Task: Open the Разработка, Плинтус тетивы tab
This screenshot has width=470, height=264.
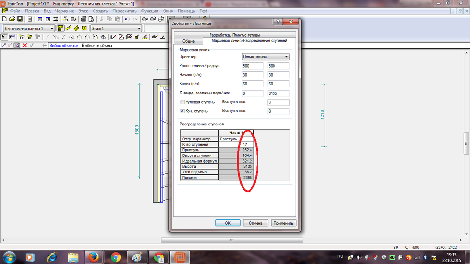Action: [x=235, y=35]
